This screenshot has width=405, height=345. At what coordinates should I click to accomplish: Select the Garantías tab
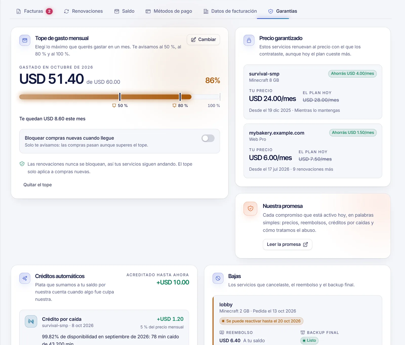(282, 11)
